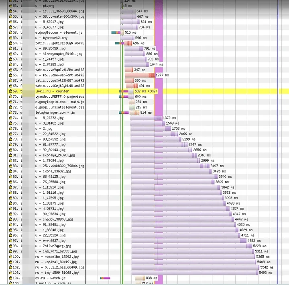Viewport: 289px width, 285px height.
Task: Open the highlighted mail.ru counter request
Action: pos(52,91)
